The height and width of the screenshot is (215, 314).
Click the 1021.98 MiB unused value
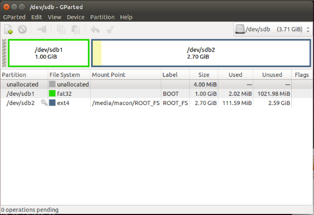coord(274,94)
